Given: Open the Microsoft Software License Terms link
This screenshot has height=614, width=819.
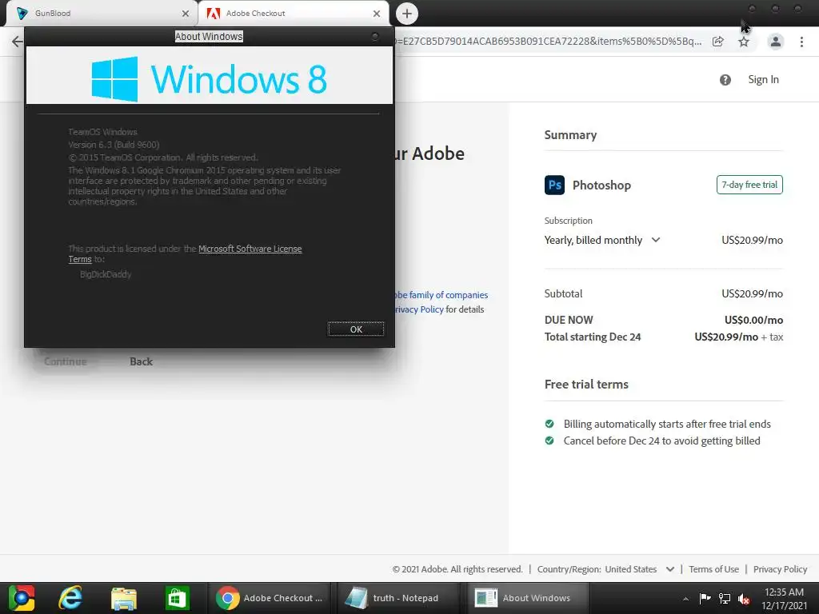Looking at the screenshot, I should point(250,249).
